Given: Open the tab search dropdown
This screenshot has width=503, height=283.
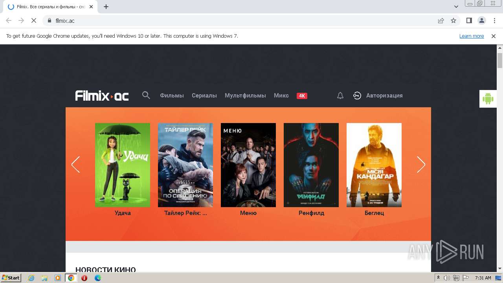Looking at the screenshot, I should click(456, 7).
